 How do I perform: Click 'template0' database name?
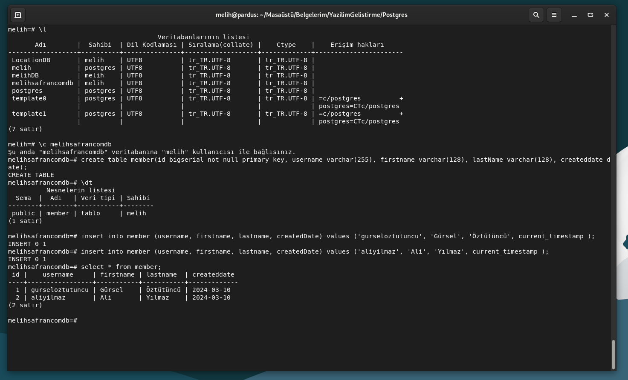pos(29,98)
